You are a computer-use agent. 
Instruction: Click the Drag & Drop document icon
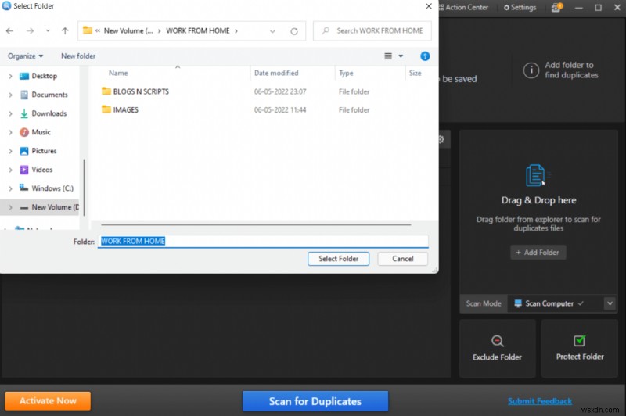click(x=536, y=175)
